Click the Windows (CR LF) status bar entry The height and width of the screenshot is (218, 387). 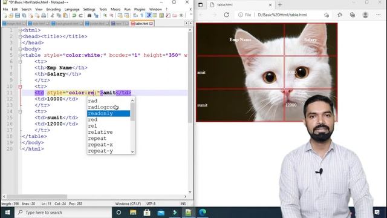[x=128, y=203]
